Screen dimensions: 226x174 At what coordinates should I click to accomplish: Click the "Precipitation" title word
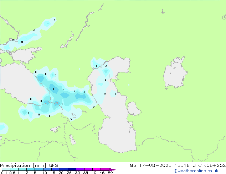pos(15,165)
